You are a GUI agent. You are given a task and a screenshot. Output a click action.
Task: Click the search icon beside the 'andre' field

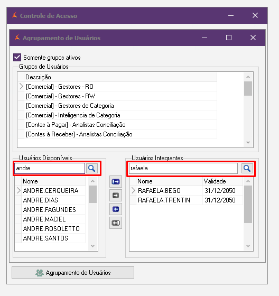click(x=92, y=168)
